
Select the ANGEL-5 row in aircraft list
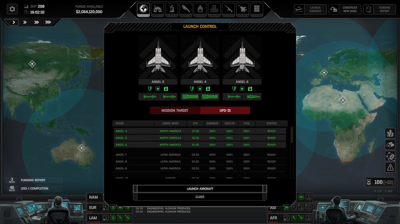click(200, 138)
